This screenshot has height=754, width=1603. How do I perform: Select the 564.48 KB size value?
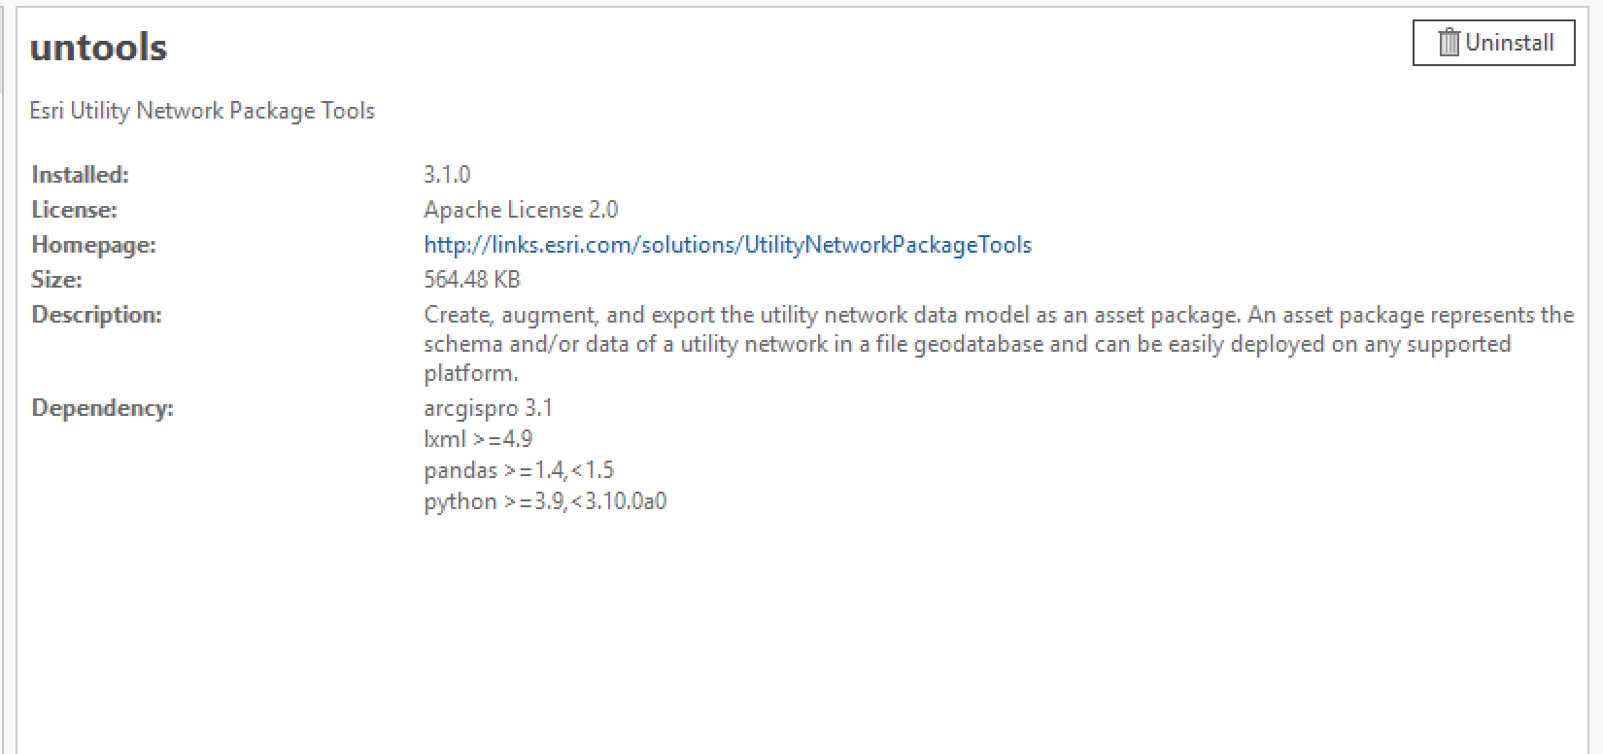pos(470,279)
